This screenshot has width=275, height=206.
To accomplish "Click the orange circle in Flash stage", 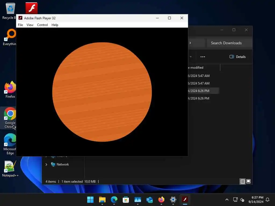I will tap(102, 92).
